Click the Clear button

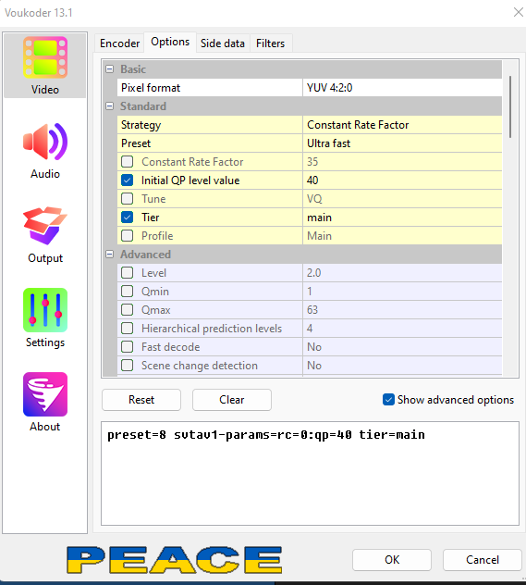point(232,400)
